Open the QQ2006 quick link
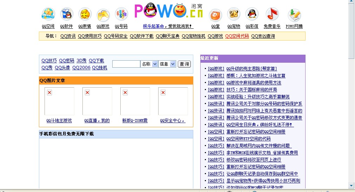The width and height of the screenshot is (355, 192). tap(81, 68)
